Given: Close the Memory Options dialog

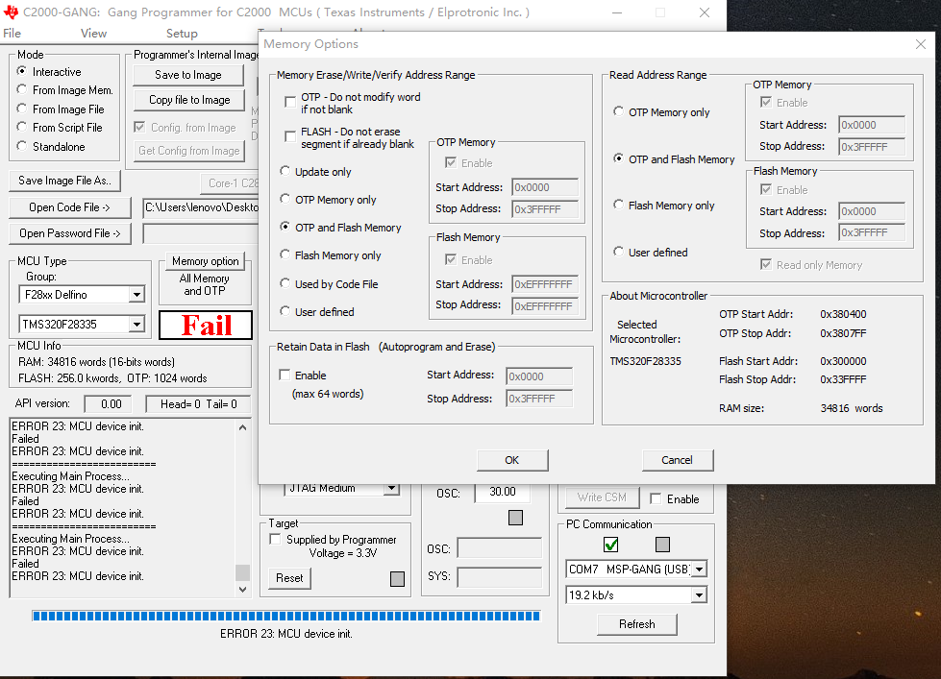Looking at the screenshot, I should (x=921, y=44).
